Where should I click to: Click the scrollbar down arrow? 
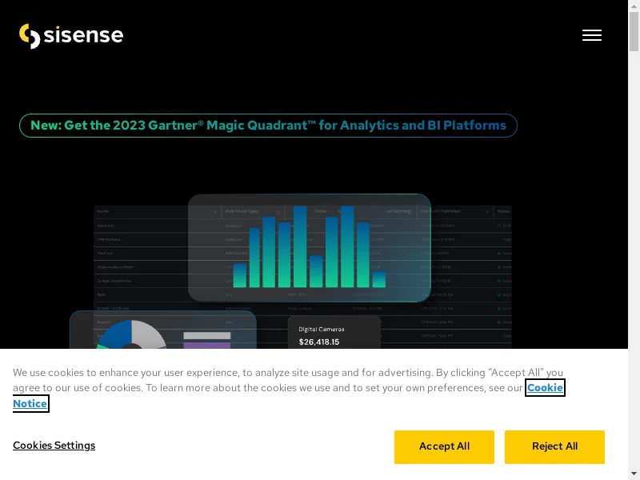[634, 475]
